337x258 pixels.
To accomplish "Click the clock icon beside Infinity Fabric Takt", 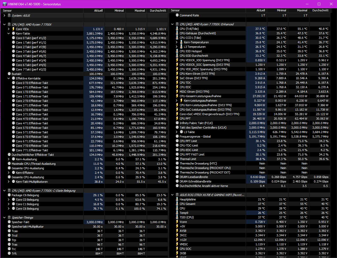I will tap(177, 123).
